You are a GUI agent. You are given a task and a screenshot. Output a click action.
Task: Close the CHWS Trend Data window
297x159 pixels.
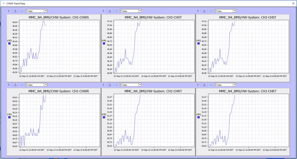click(x=293, y=3)
